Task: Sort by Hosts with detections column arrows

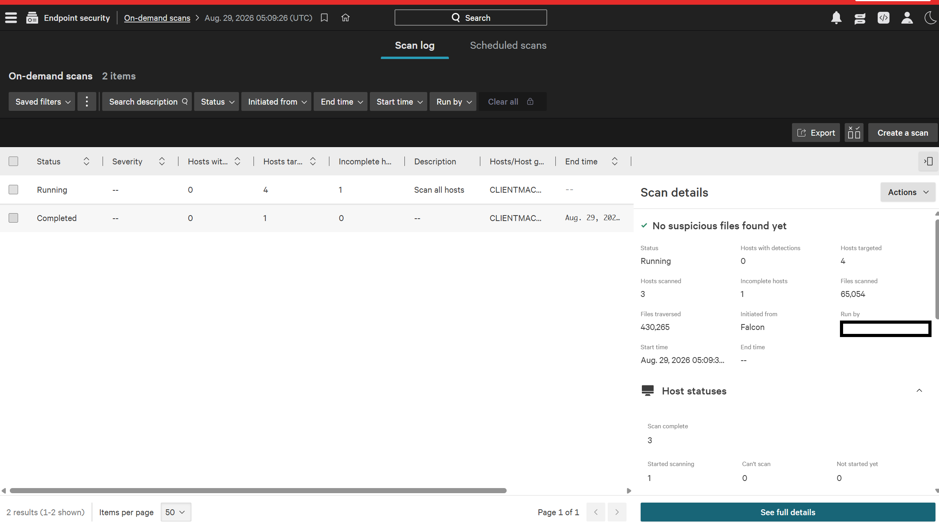Action: [237, 161]
